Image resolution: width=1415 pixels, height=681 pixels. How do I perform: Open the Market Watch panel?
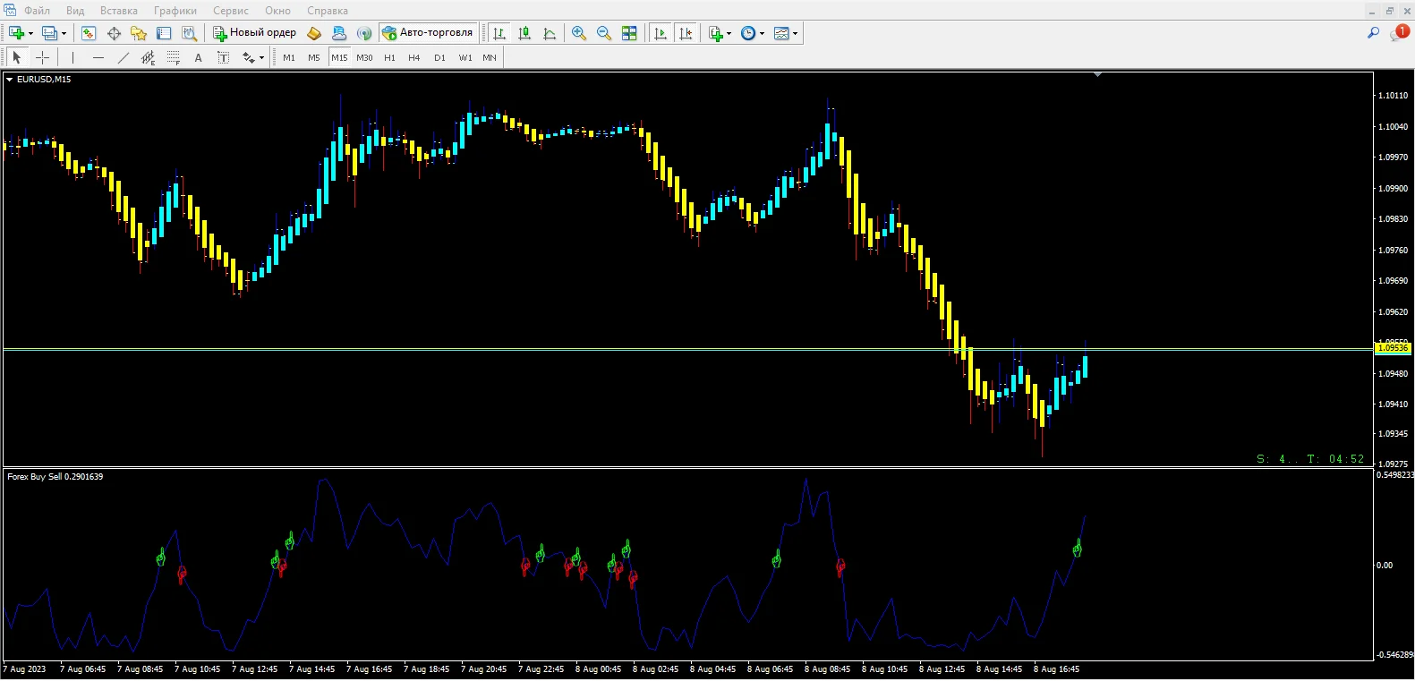point(89,33)
